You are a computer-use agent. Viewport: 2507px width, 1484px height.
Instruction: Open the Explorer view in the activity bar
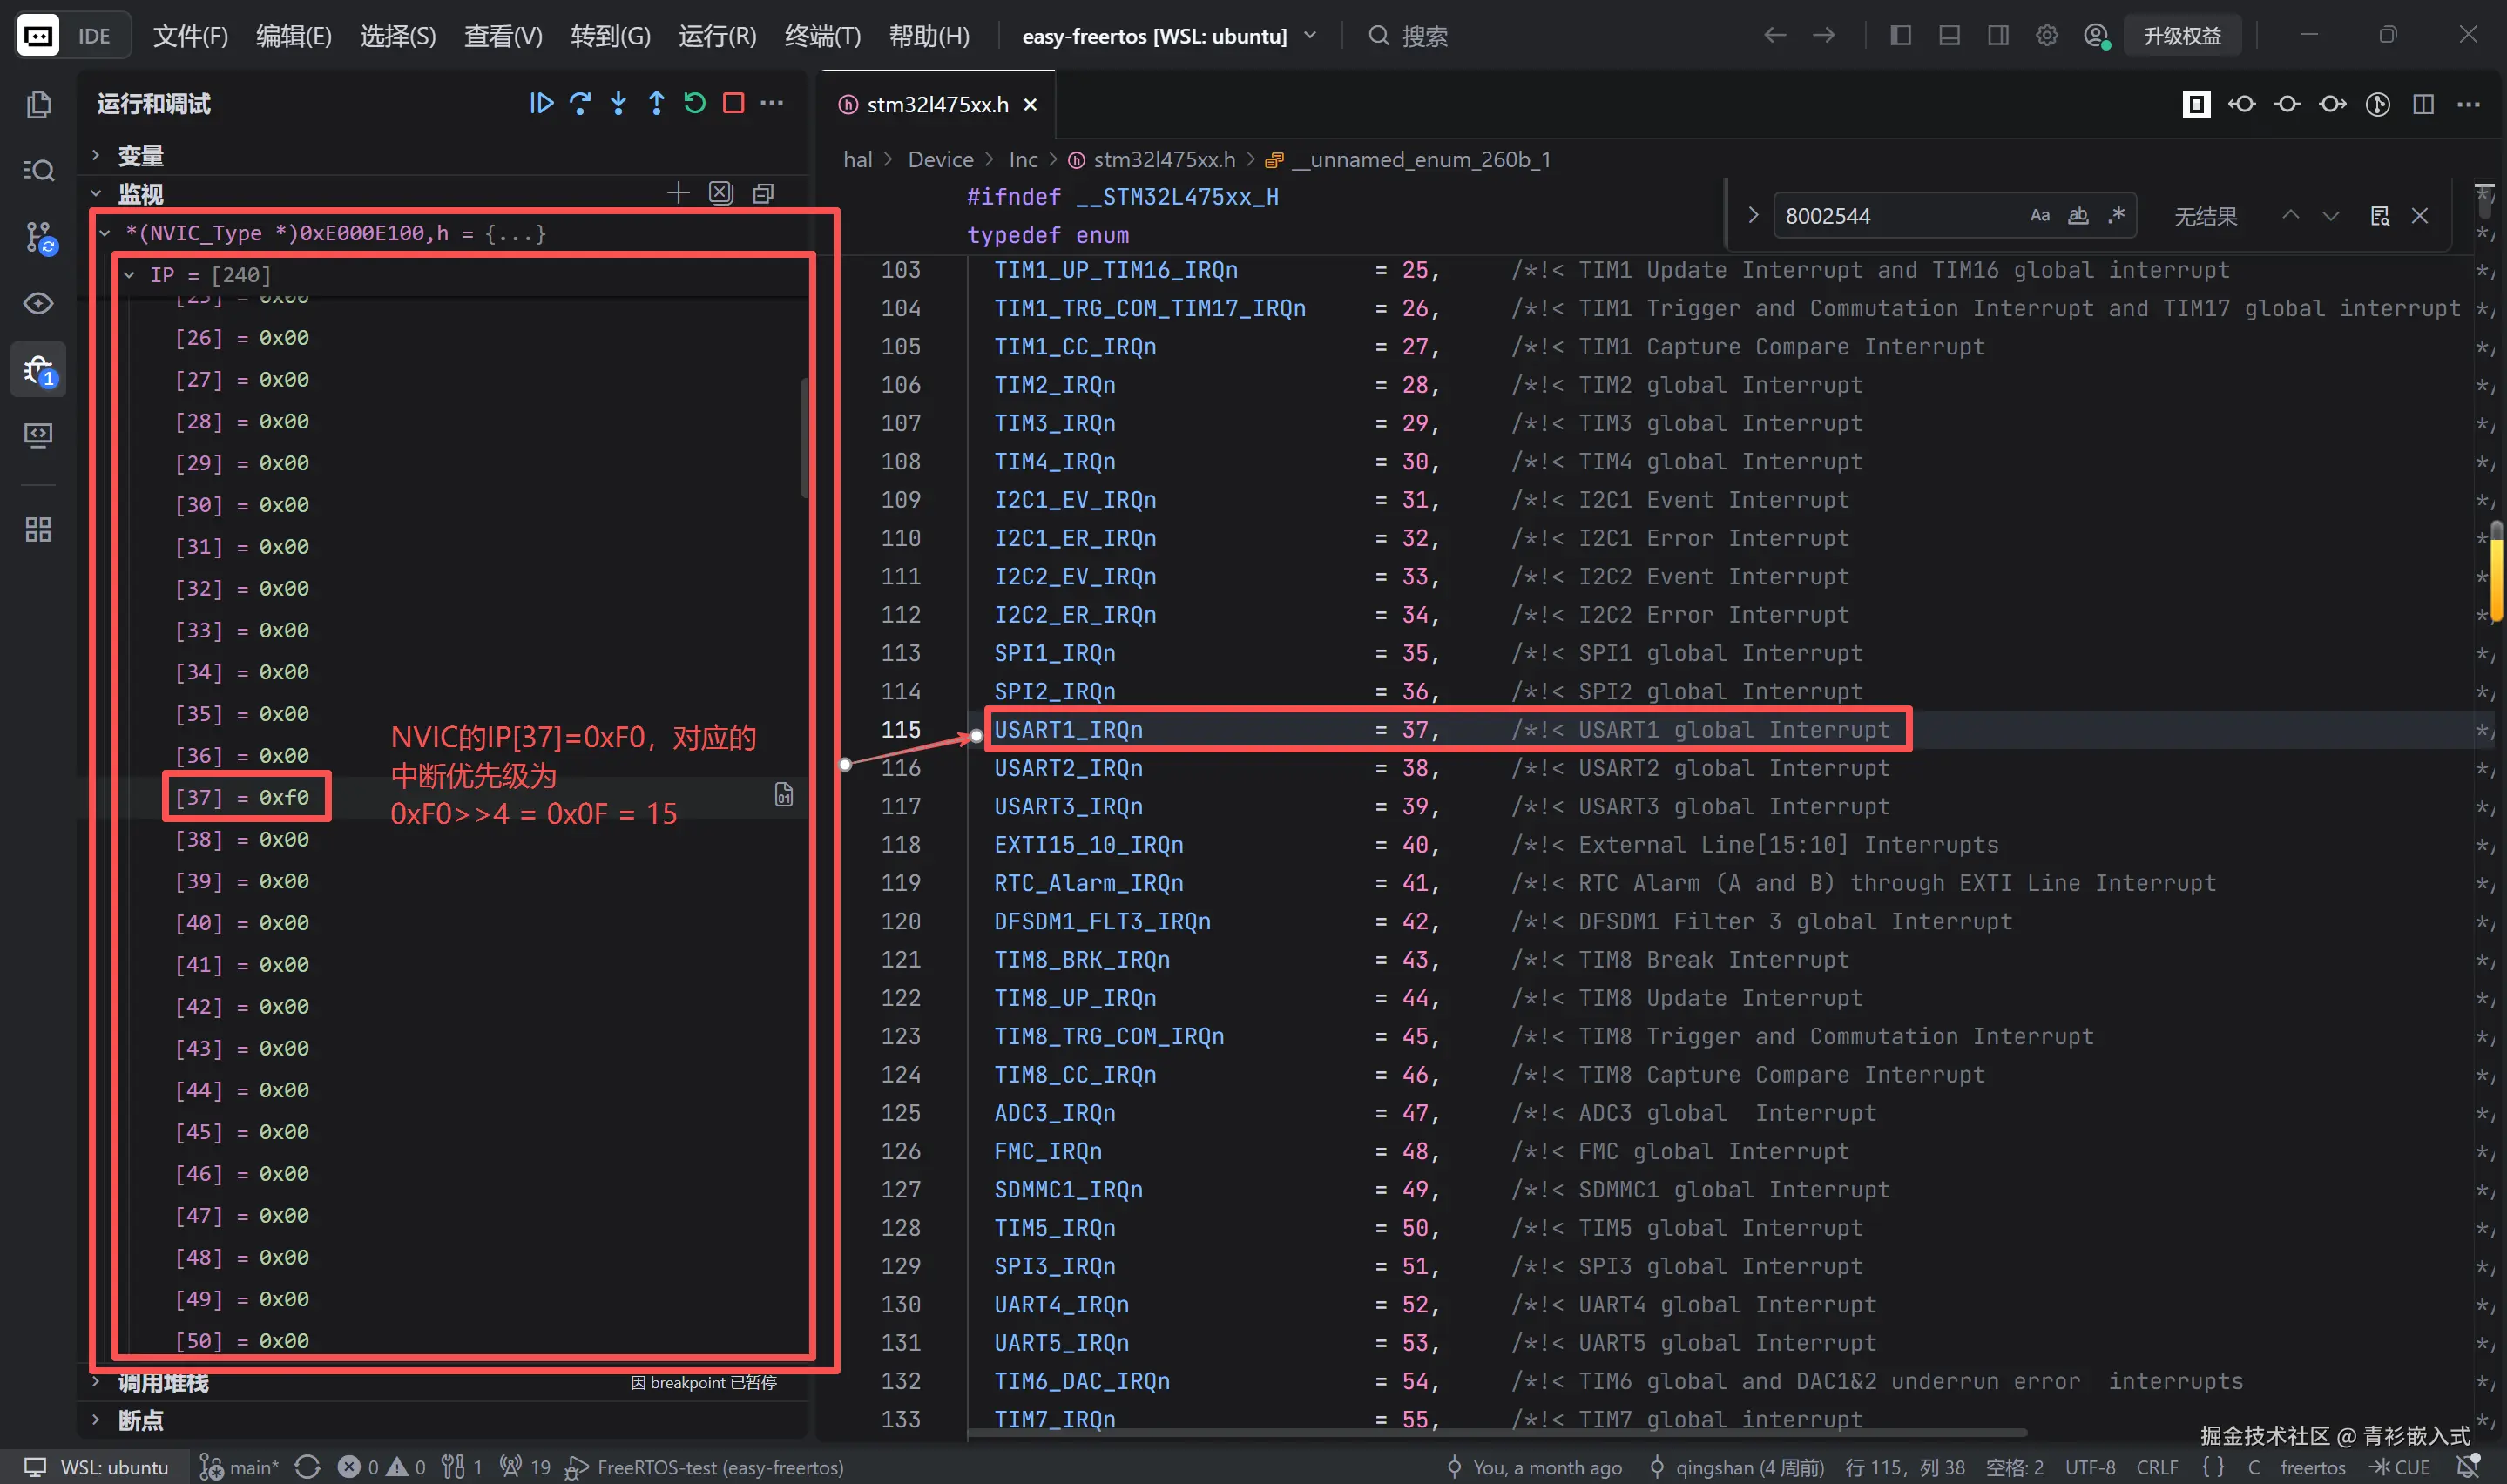click(38, 104)
